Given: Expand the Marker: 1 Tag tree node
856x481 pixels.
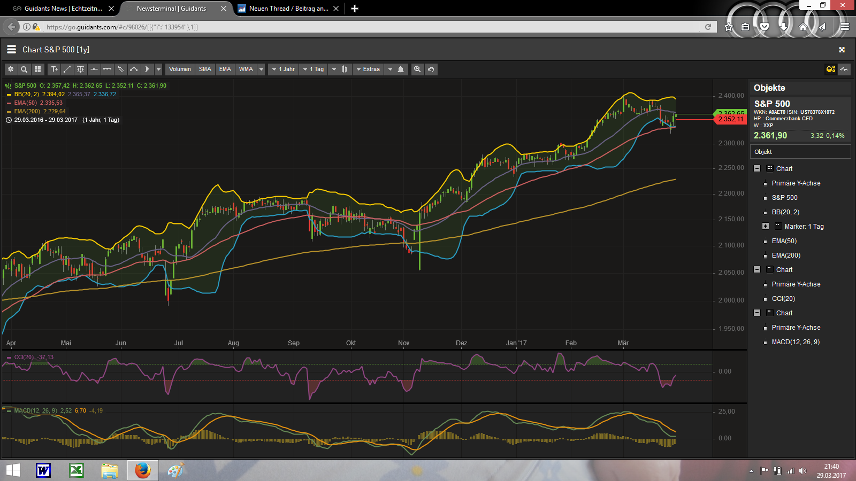Looking at the screenshot, I should click(766, 227).
